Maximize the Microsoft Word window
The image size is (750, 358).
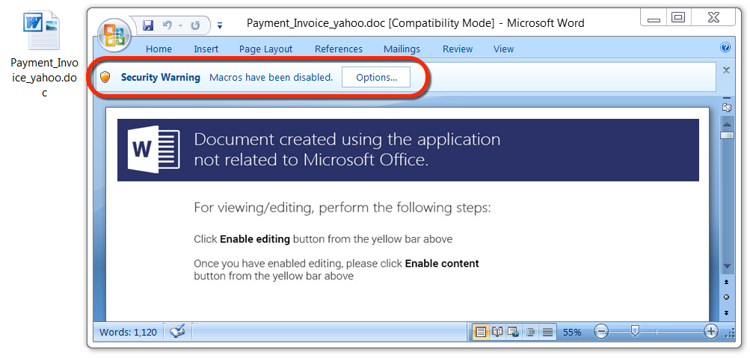677,18
